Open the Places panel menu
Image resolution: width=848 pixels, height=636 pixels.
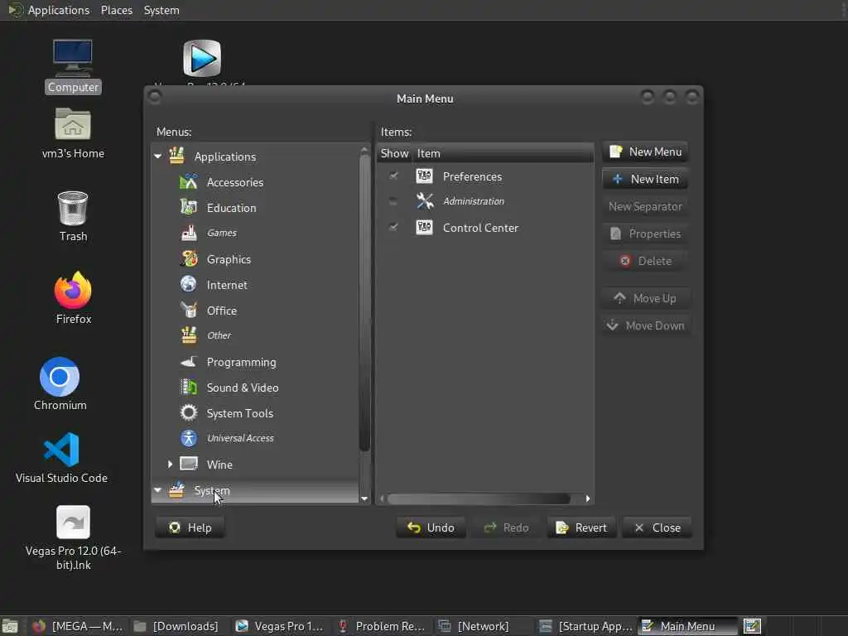click(x=117, y=10)
